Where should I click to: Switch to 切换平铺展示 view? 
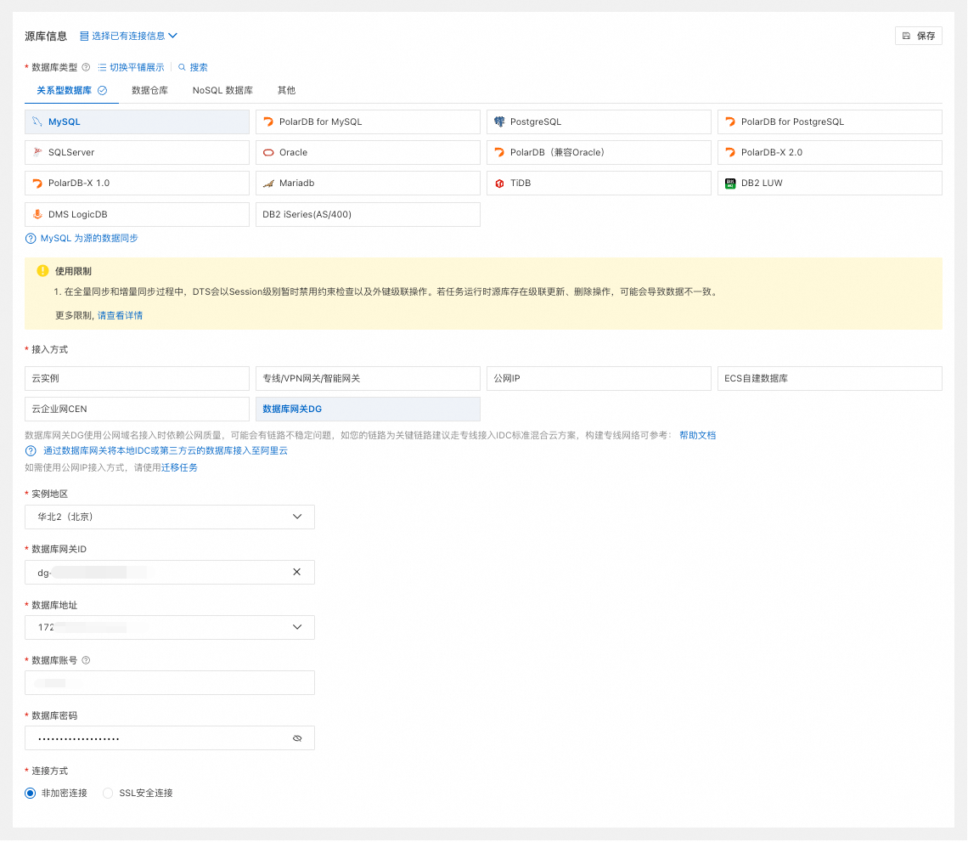click(131, 67)
